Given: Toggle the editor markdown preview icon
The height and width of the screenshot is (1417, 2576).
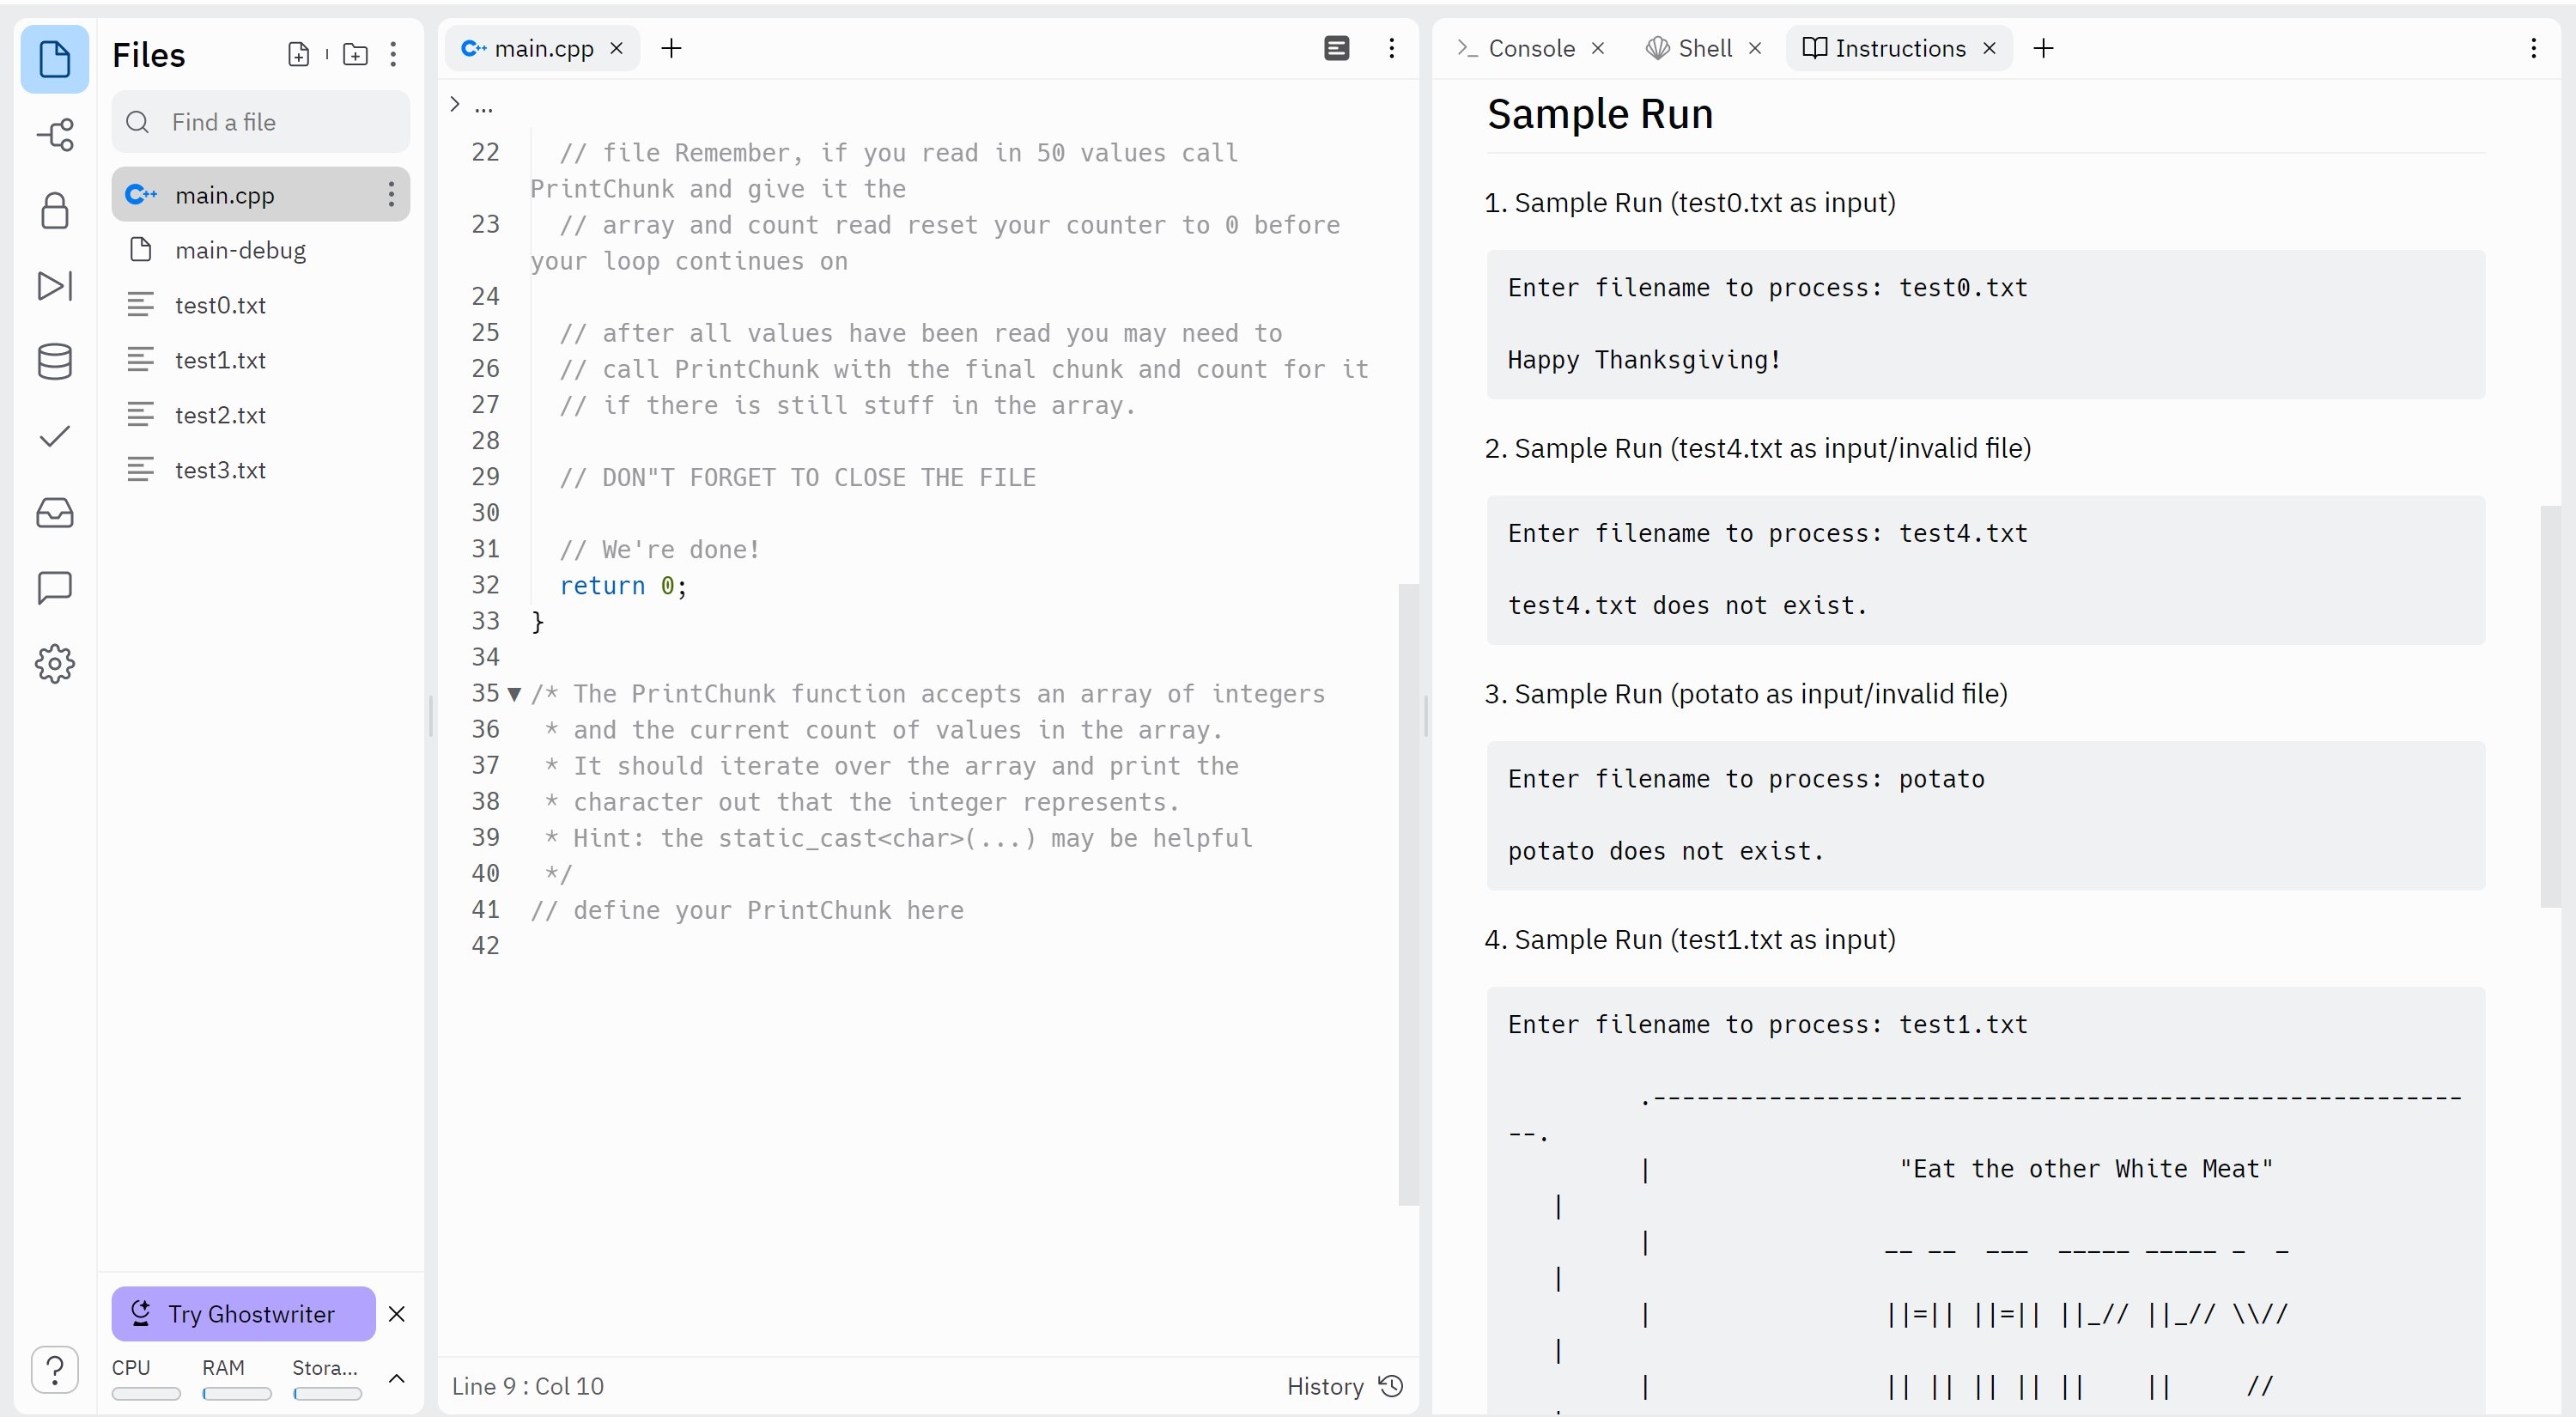Looking at the screenshot, I should tap(1336, 48).
